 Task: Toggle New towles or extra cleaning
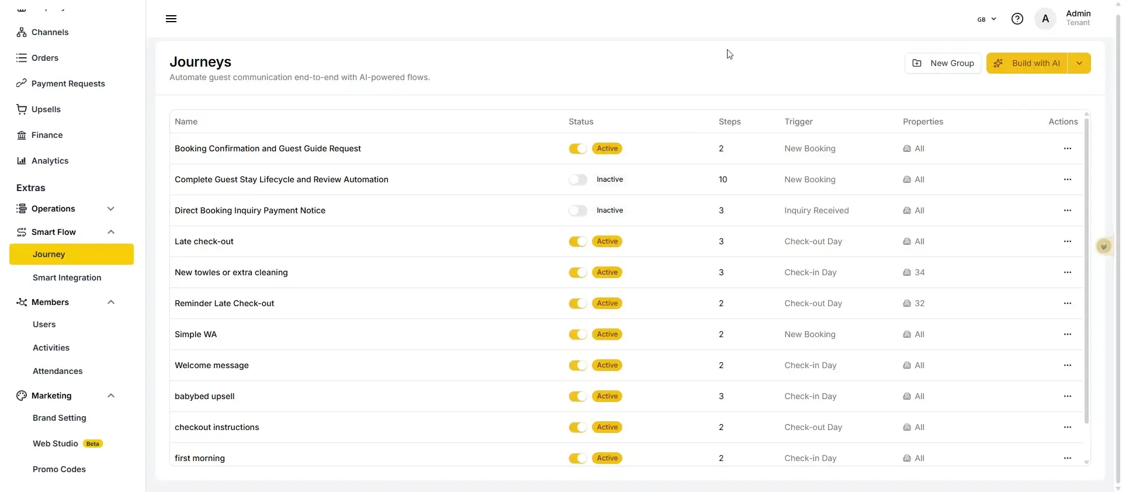tap(577, 272)
